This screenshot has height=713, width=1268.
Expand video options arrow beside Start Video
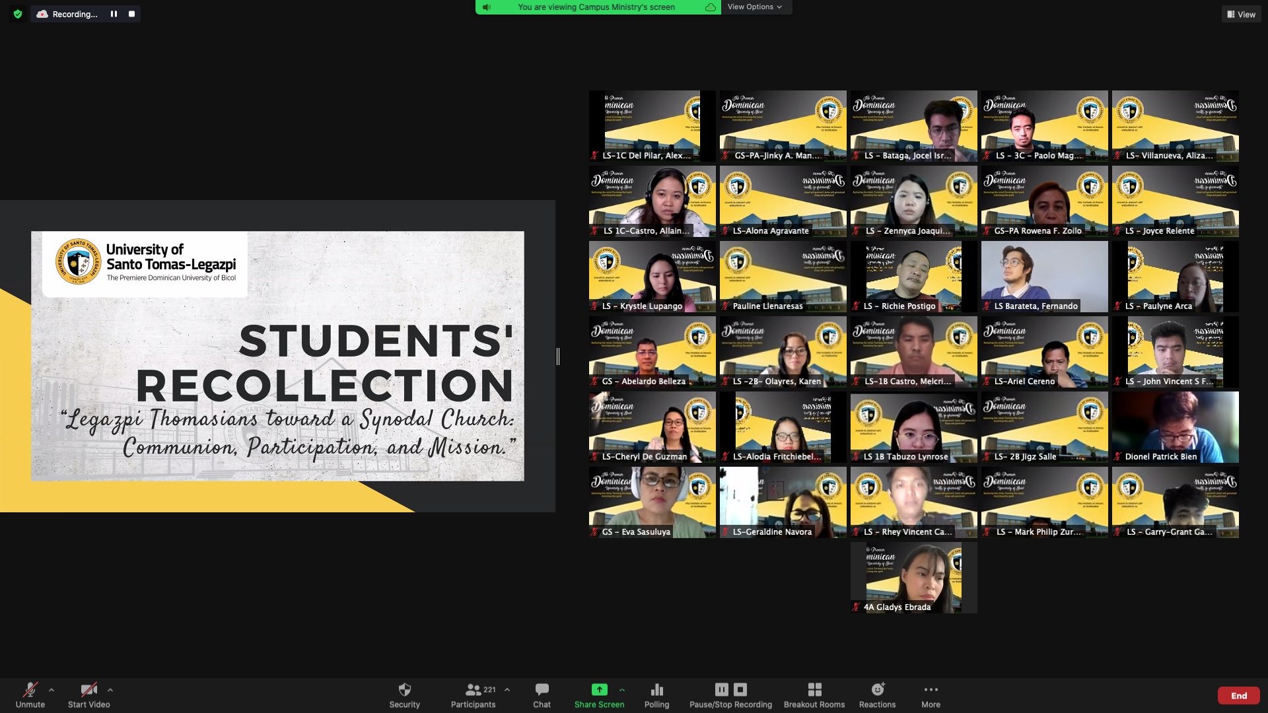pos(110,689)
